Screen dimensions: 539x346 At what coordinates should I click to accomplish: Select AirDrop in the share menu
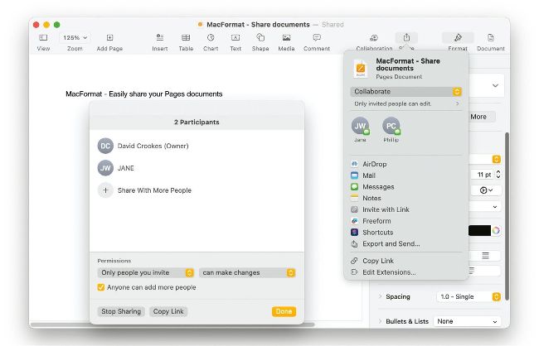tap(374, 164)
